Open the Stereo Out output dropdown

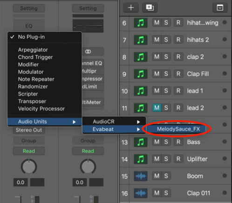(29, 130)
